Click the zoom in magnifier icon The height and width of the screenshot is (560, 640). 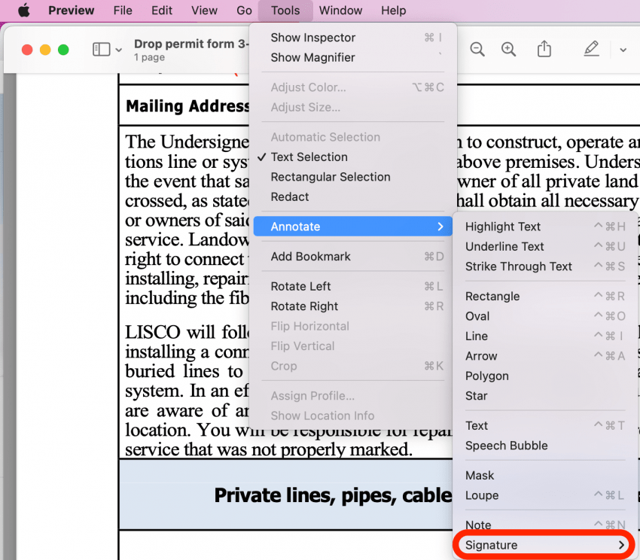click(509, 50)
